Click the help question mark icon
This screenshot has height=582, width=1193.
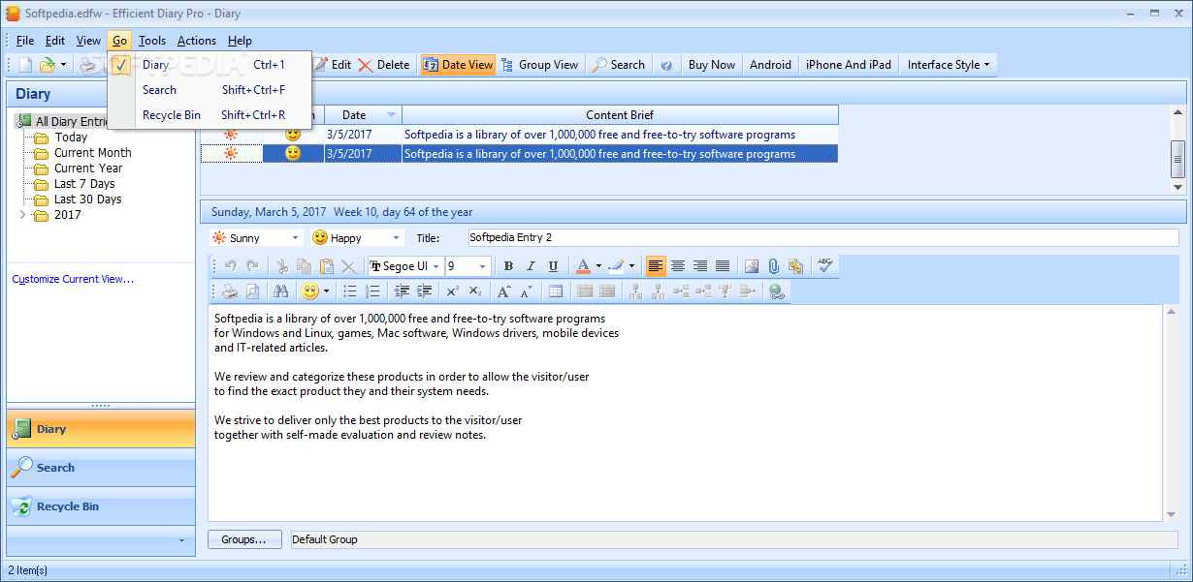coord(666,65)
